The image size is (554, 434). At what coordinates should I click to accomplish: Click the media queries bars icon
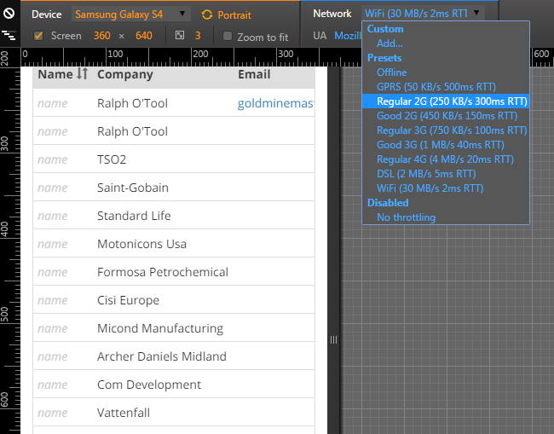(9, 36)
